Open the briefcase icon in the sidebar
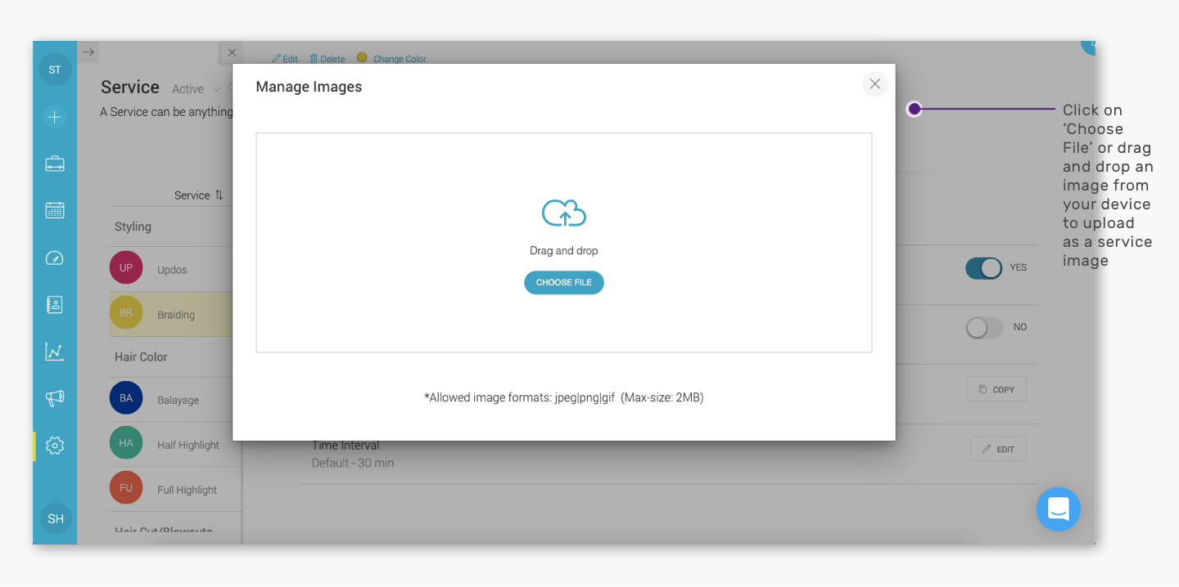 (x=55, y=164)
